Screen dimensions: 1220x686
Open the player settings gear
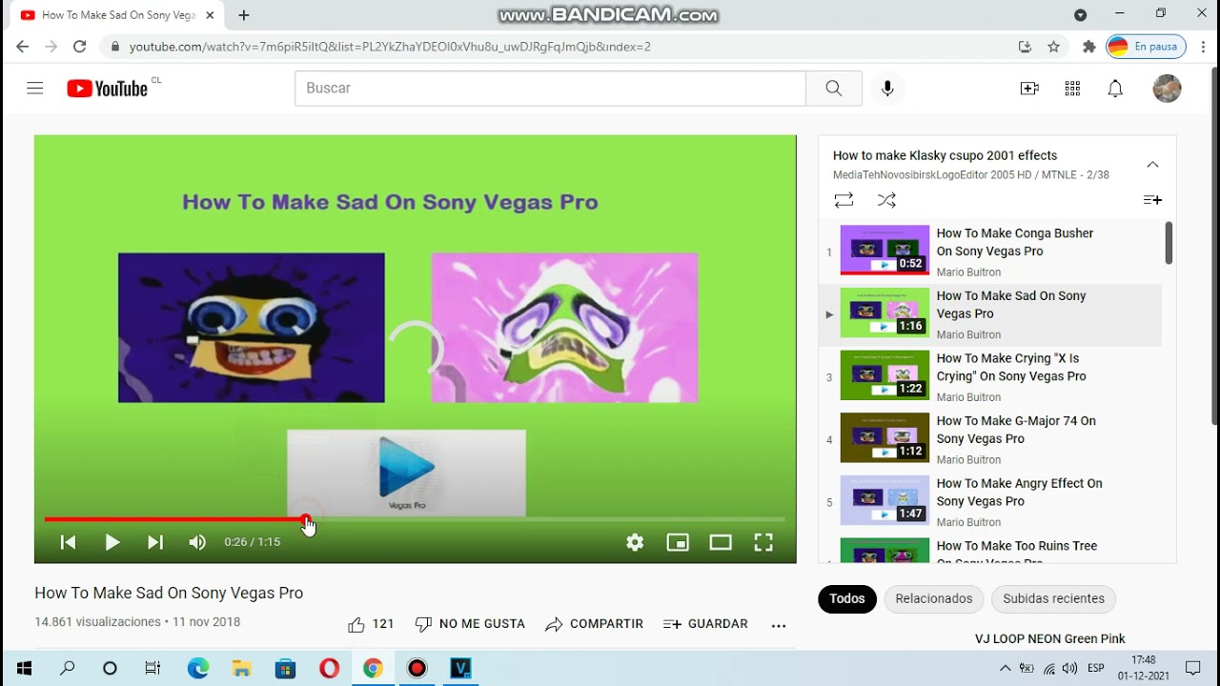(x=635, y=542)
